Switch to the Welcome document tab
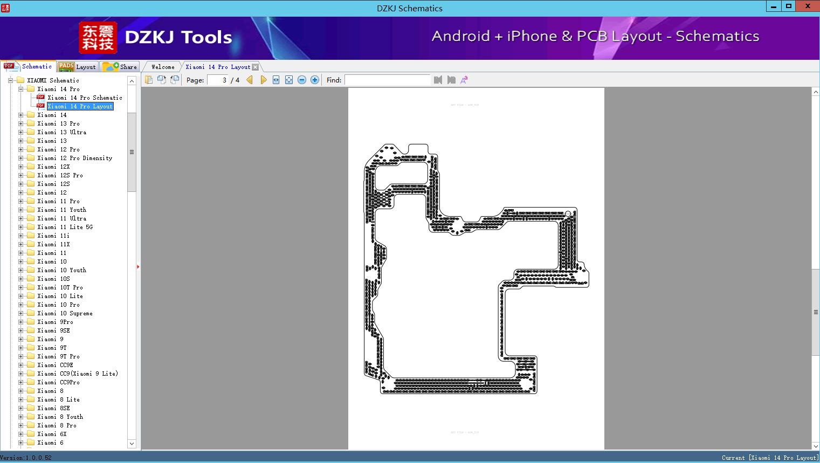 click(x=163, y=67)
